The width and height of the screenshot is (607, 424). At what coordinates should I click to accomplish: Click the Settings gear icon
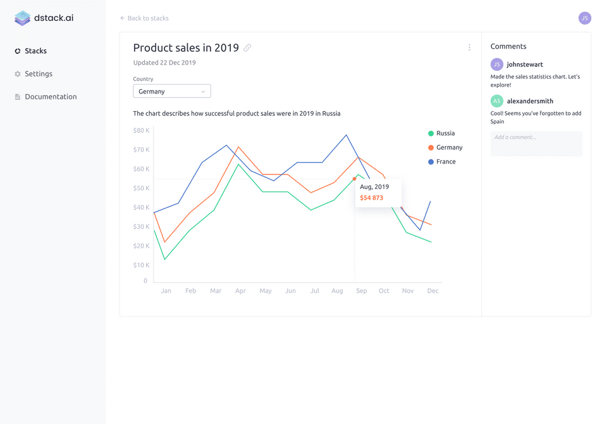[18, 74]
